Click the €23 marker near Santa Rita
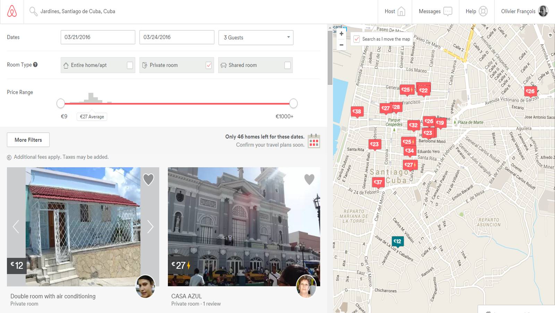Screen dimensions: 555x313 click(x=374, y=144)
